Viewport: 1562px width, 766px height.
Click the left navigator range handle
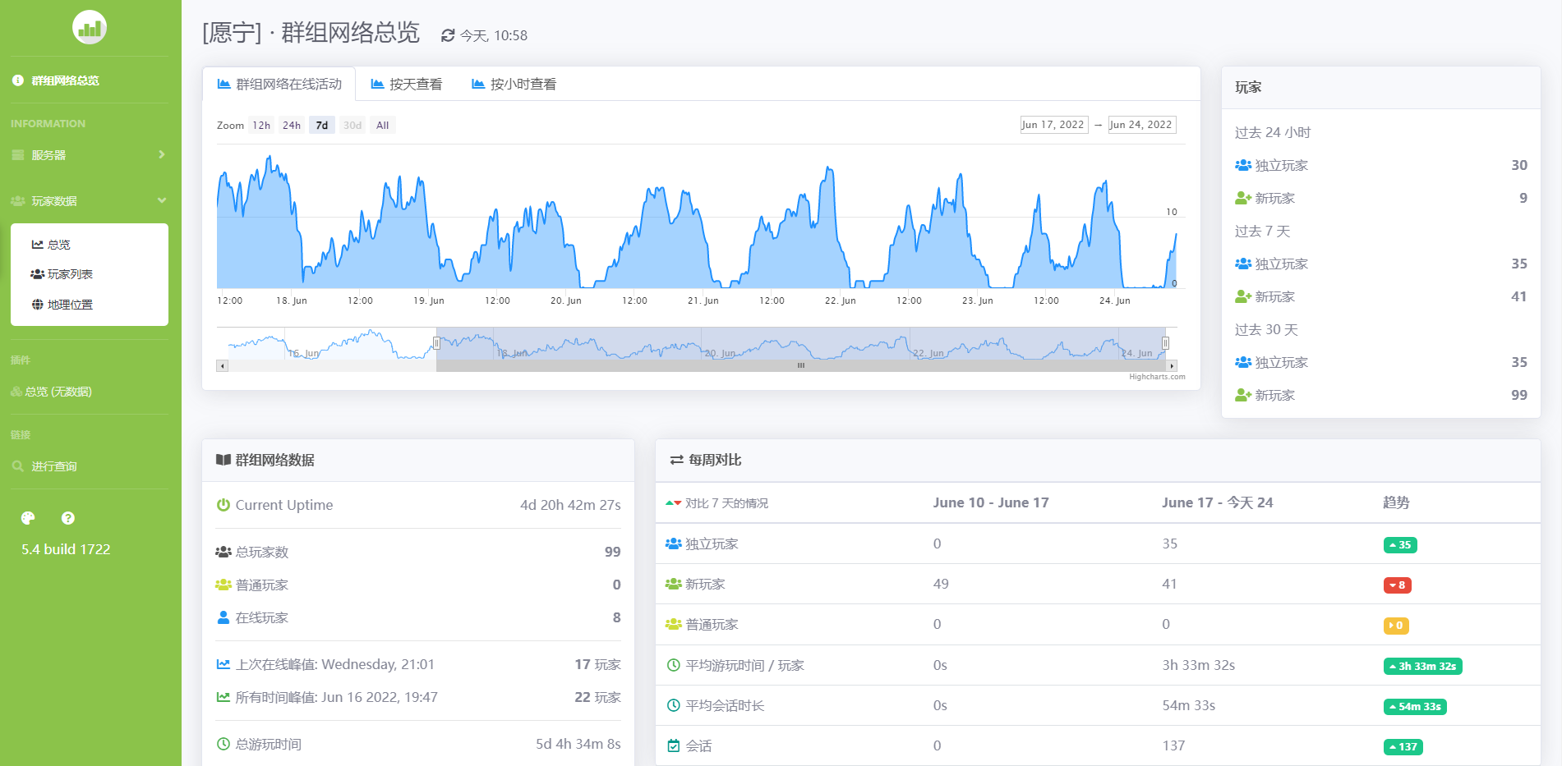pos(436,343)
